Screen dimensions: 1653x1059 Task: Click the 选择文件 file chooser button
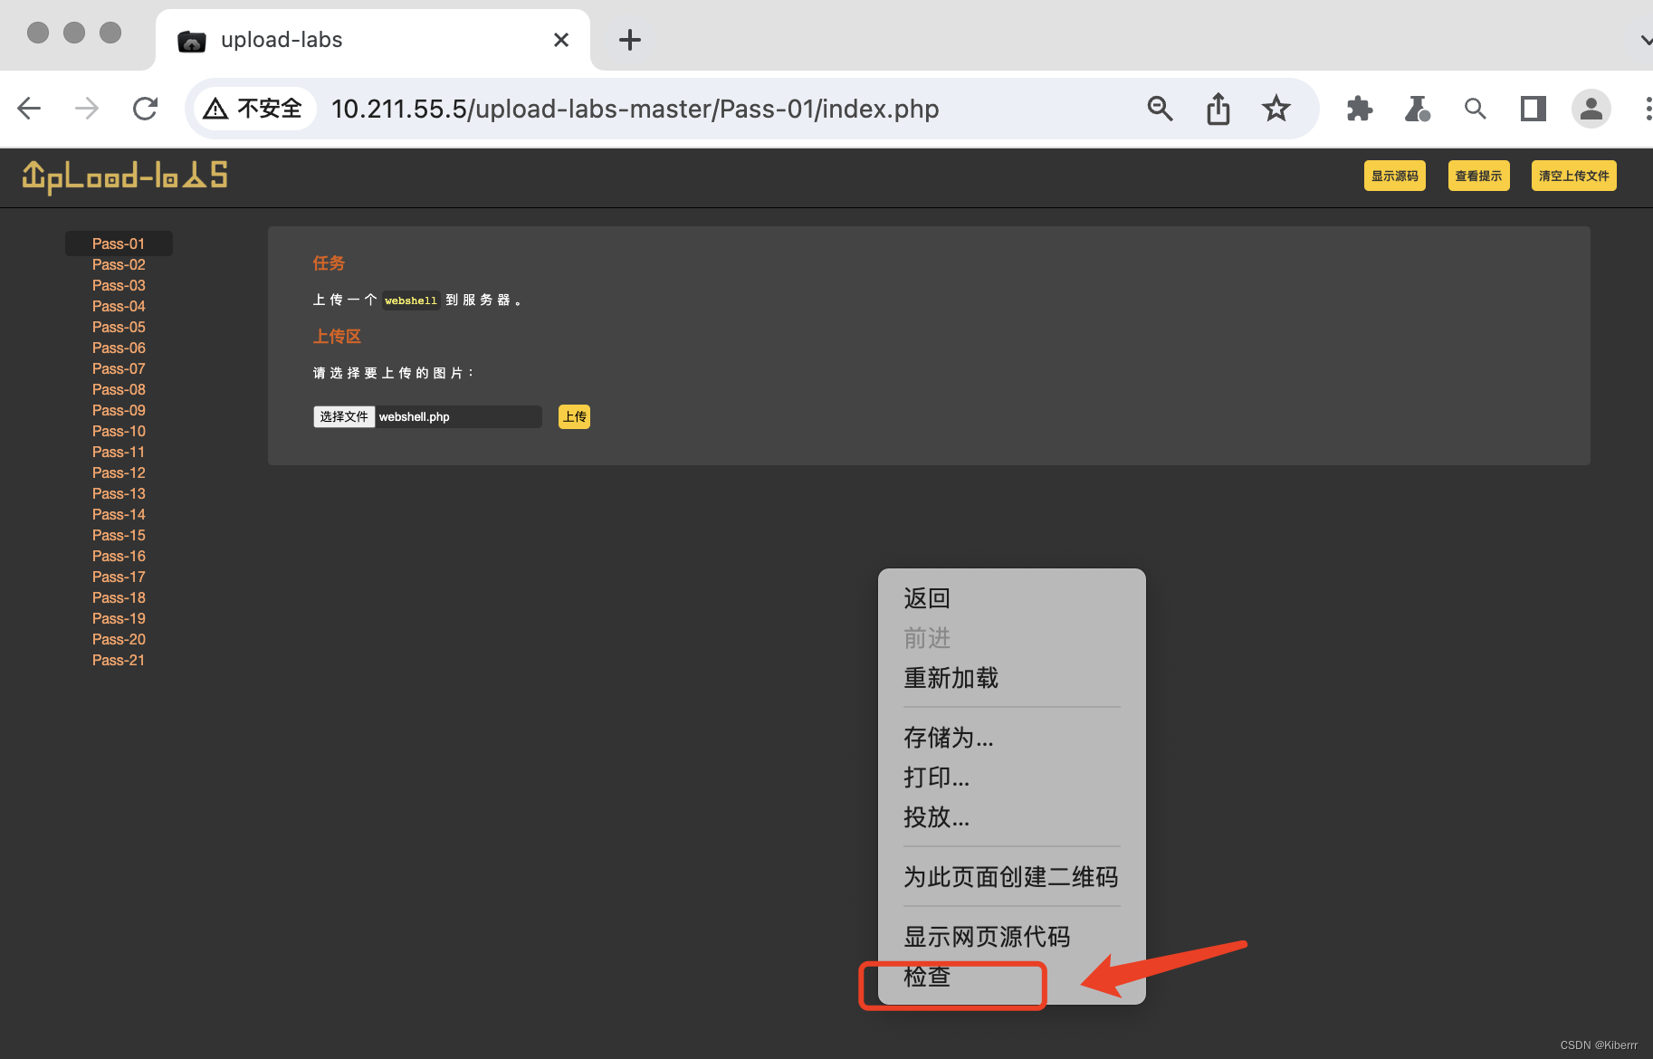[x=344, y=416]
